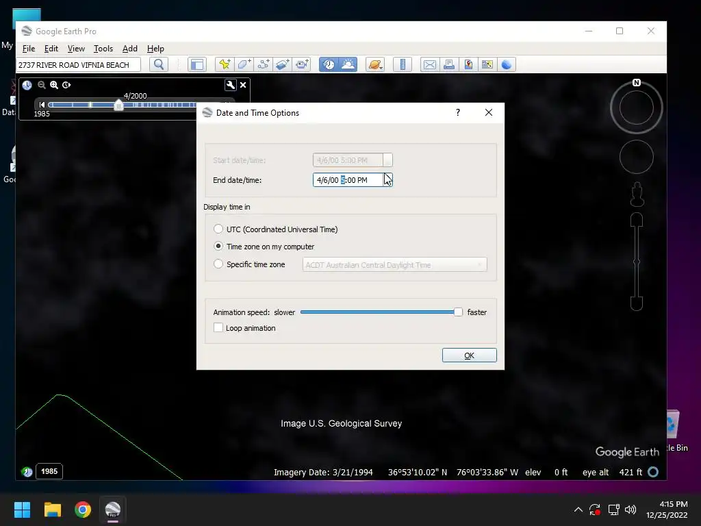This screenshot has height=526, width=701.
Task: Open the Edit menu
Action: [51, 49]
